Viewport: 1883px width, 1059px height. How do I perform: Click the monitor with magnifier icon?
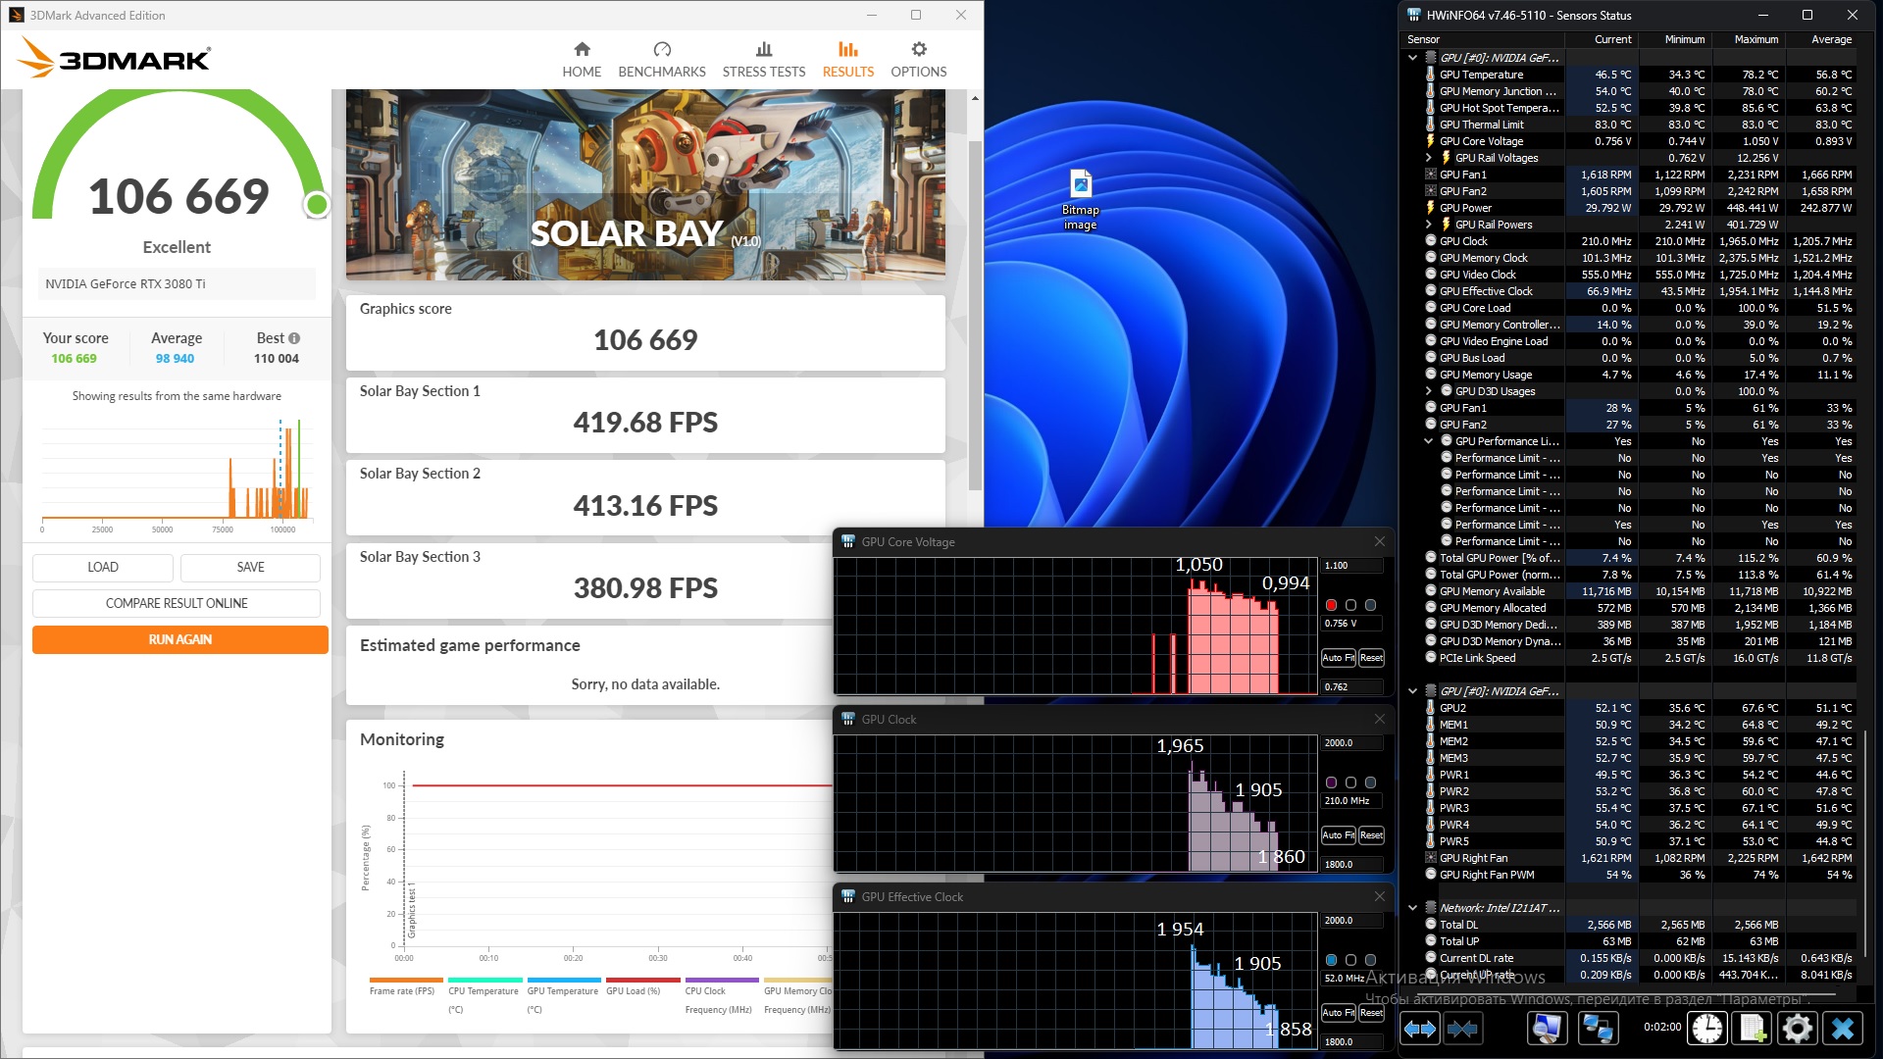pyautogui.click(x=1547, y=1028)
